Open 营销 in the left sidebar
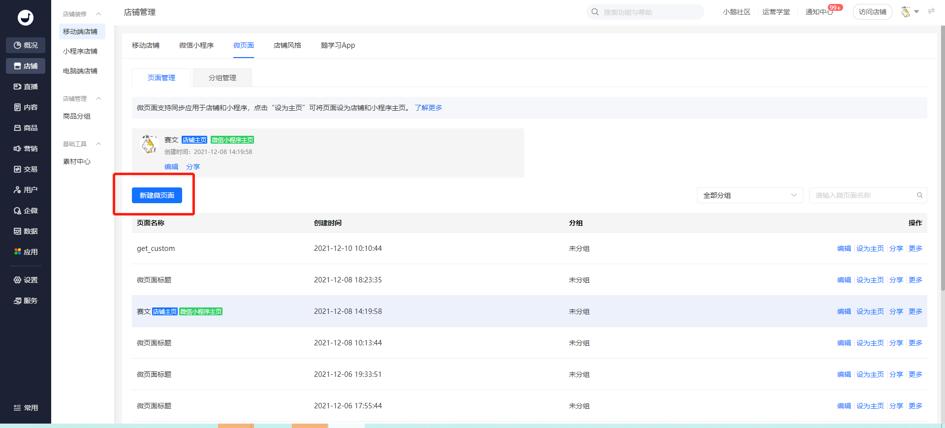 point(26,149)
